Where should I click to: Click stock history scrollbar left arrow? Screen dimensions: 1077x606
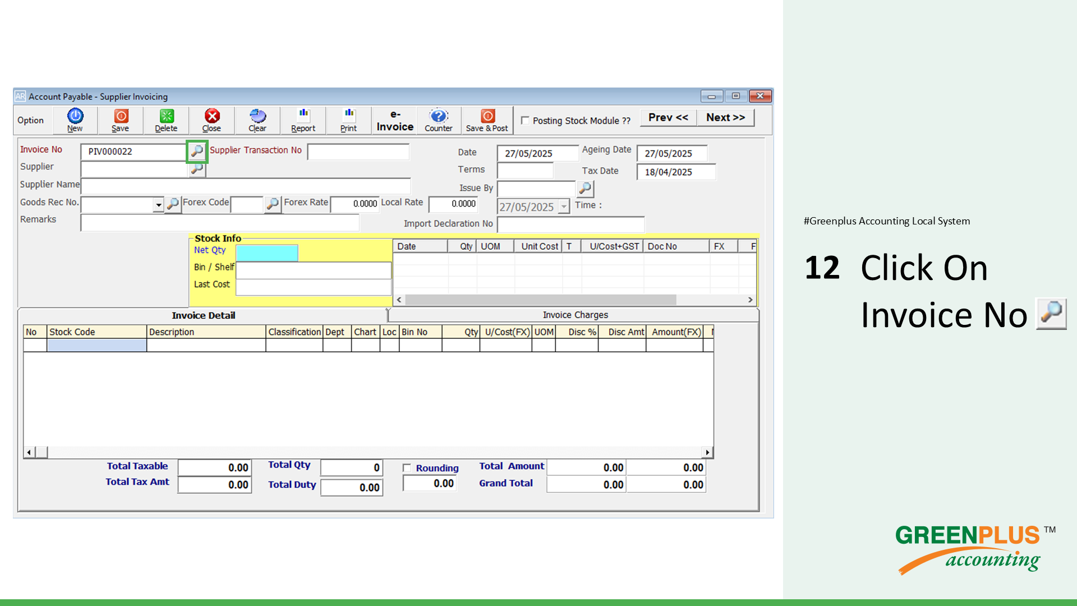399,300
